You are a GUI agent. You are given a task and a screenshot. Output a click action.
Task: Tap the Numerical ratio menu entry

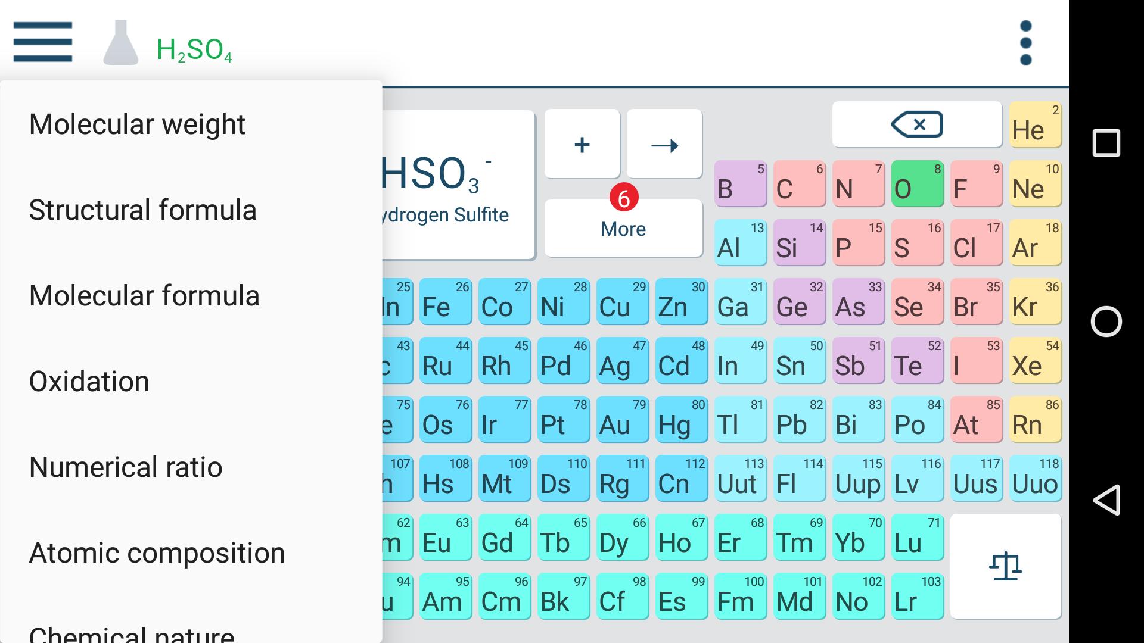pos(125,466)
